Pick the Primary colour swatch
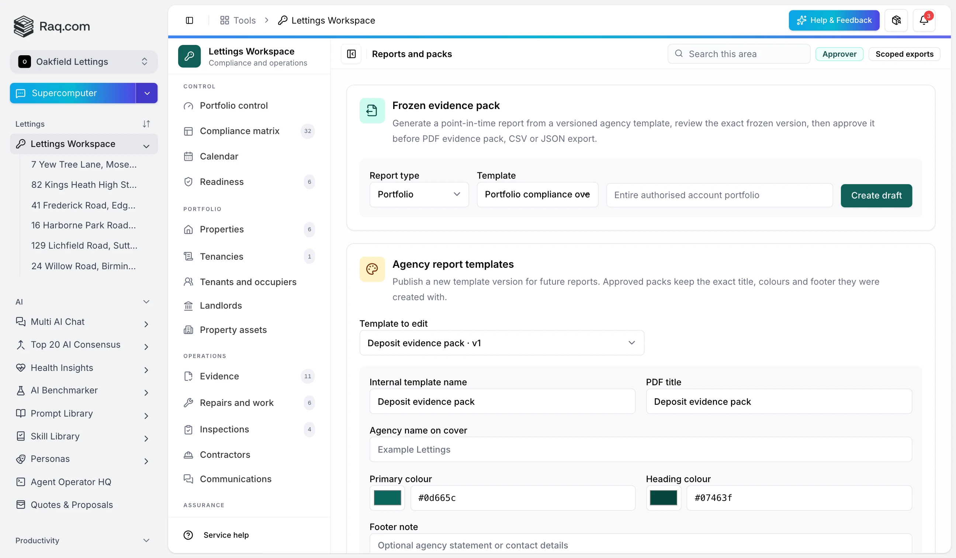Image resolution: width=956 pixels, height=558 pixels. coord(387,498)
